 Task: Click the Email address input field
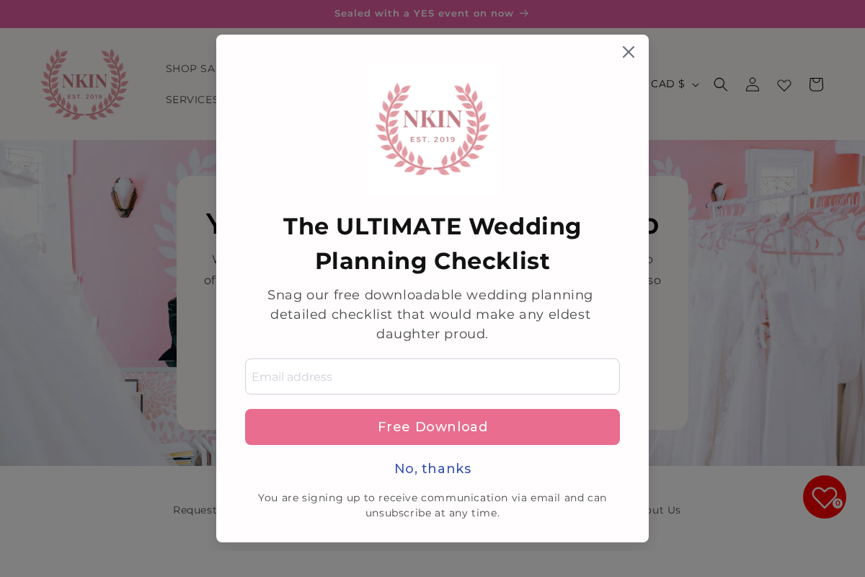point(432,376)
